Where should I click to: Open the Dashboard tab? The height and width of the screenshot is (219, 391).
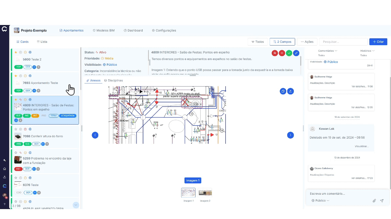(x=133, y=30)
